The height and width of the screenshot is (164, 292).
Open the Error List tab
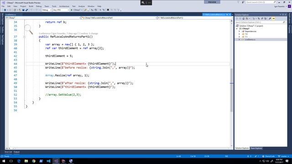click(8, 152)
